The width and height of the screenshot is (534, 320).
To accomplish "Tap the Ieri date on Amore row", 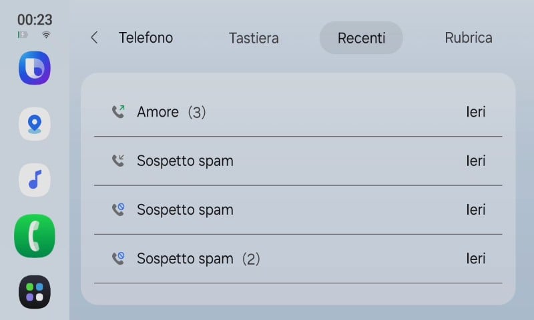I will tap(475, 112).
